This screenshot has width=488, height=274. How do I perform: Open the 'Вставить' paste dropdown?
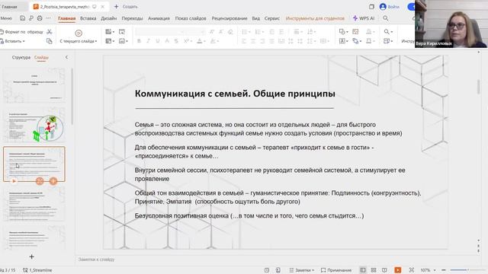[x=13, y=41]
